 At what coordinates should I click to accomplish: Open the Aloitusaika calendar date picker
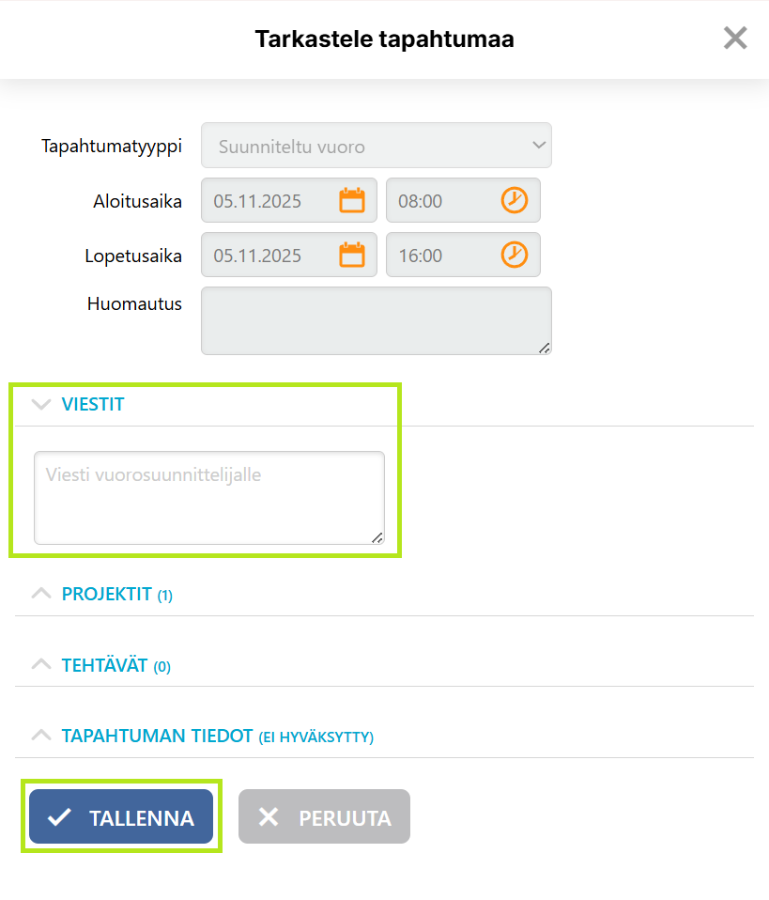(352, 200)
